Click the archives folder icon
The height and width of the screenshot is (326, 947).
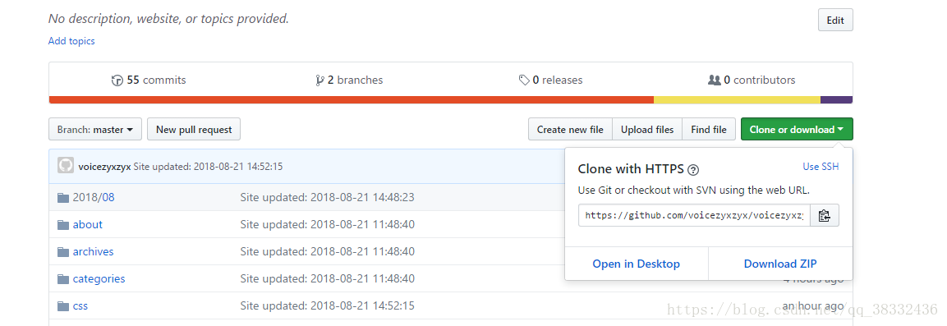point(63,252)
